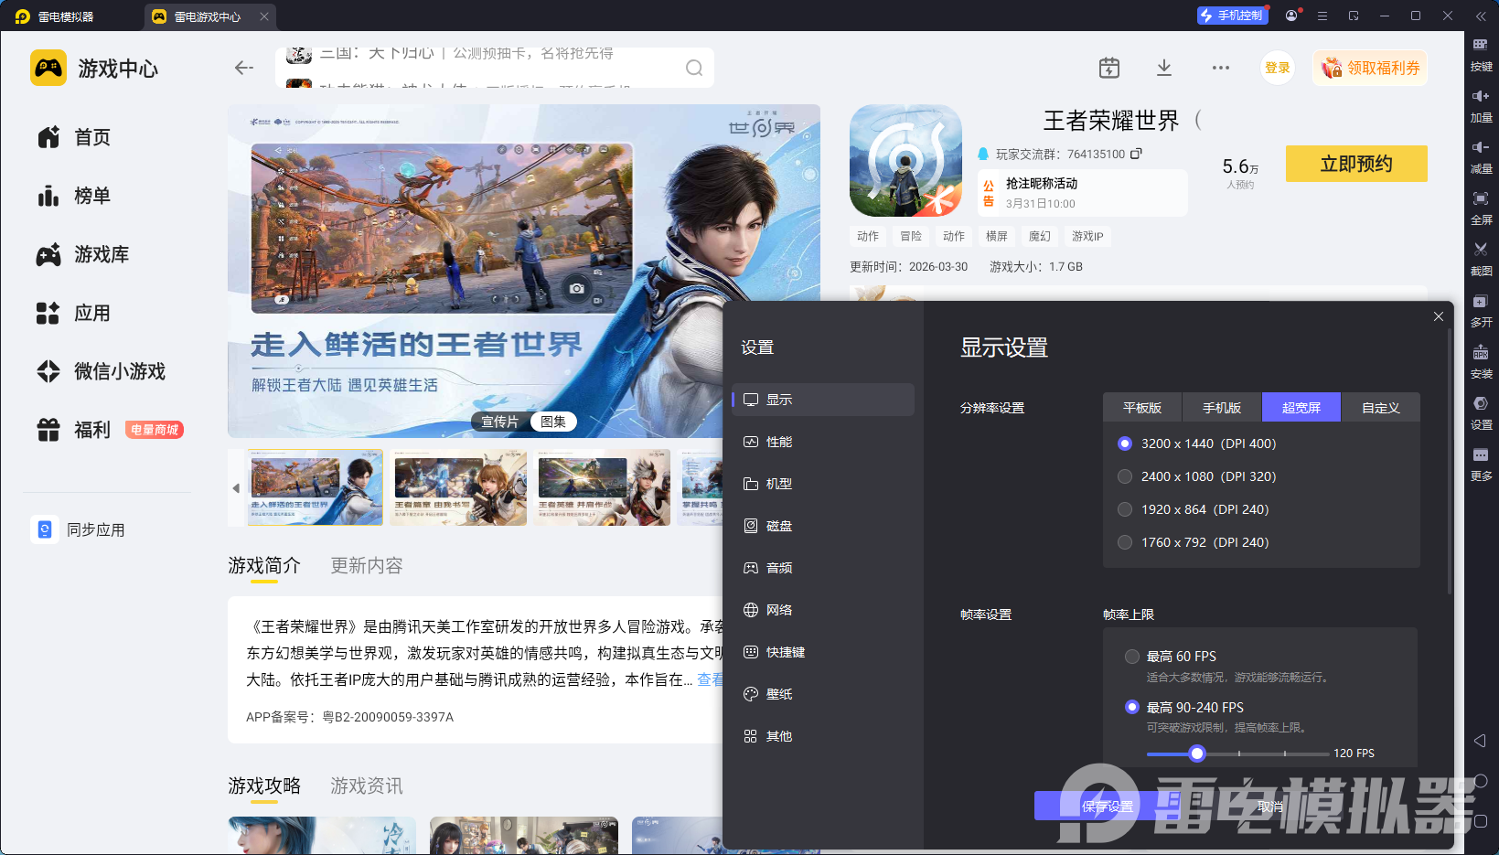Click the search magnifier icon
The height and width of the screenshot is (855, 1499).
pyautogui.click(x=694, y=68)
